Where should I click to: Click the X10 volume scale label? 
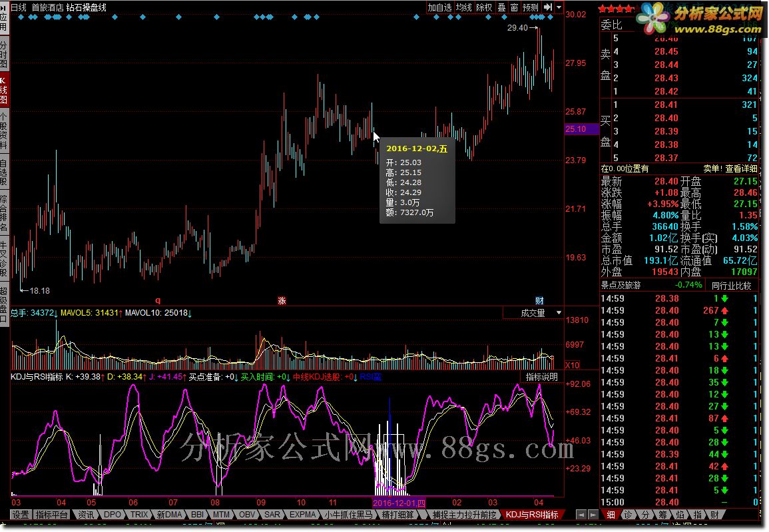pos(573,365)
